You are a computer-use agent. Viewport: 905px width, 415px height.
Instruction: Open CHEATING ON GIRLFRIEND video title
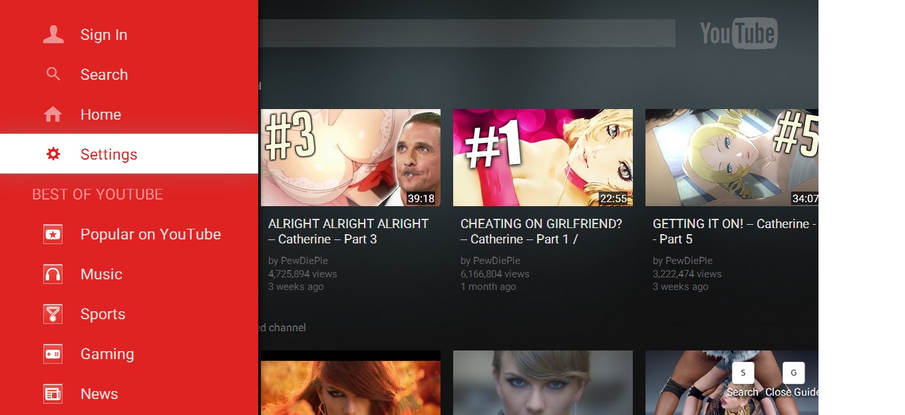coord(541,231)
